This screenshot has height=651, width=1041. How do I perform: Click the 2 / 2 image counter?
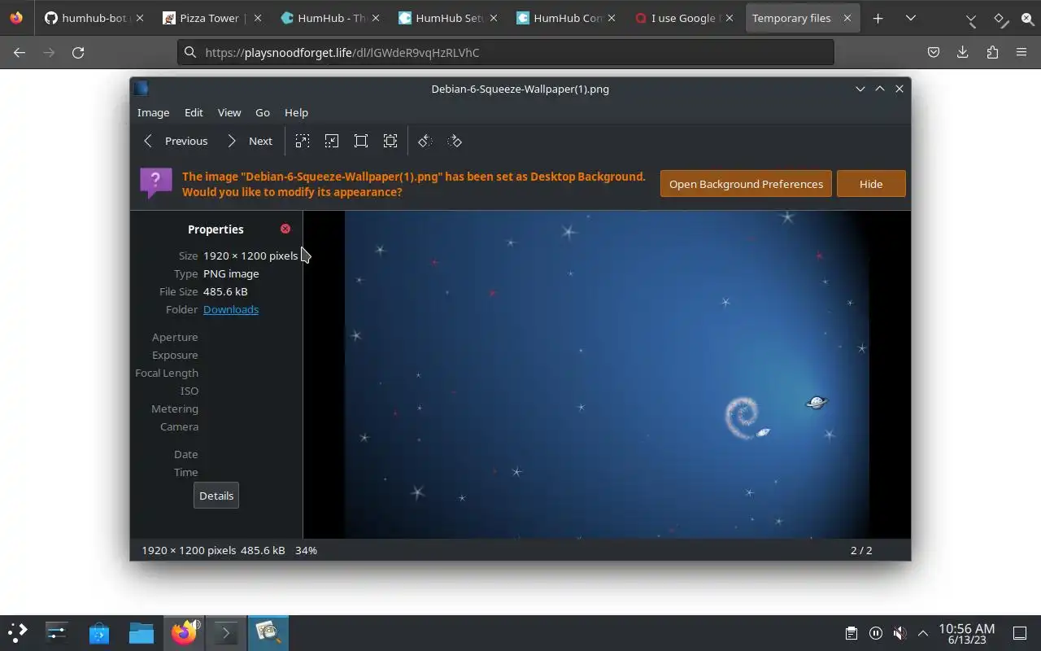pos(861,550)
